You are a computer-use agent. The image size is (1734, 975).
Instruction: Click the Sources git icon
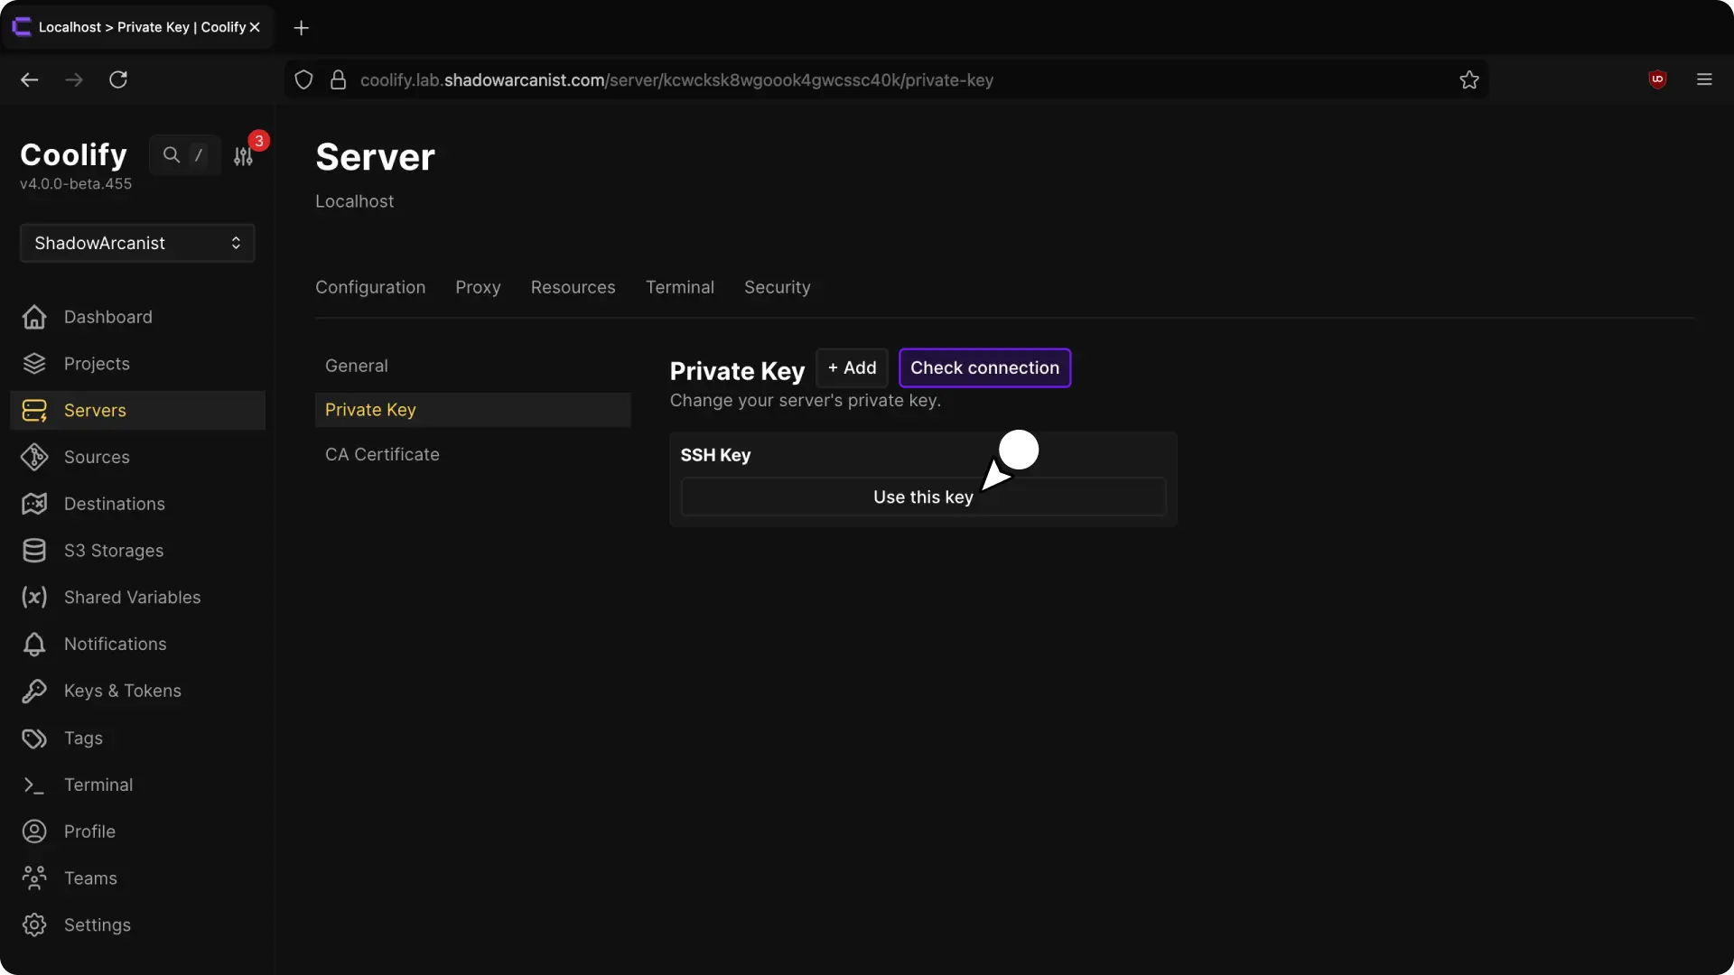point(34,457)
